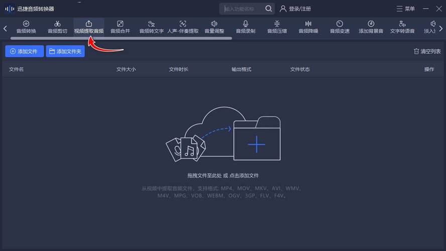Select the 音量调整 speaker tool
This screenshot has width=446, height=251.
coord(214,27)
